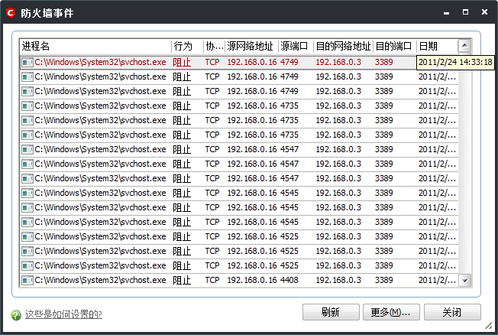Screen dimensions: 498x335
Task: Select the process icon in the source port 4408 row
Action: [27, 280]
